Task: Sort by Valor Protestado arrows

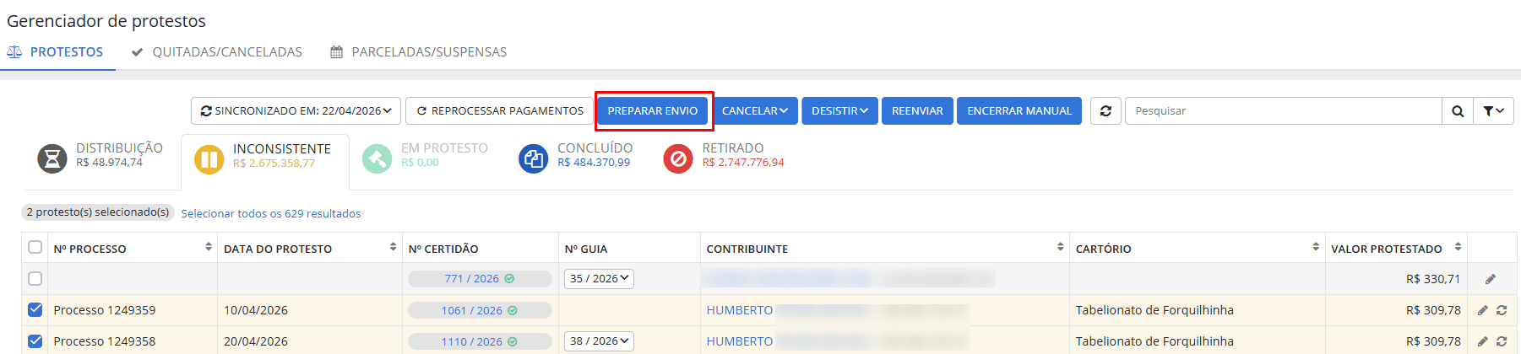Action: 1458,247
